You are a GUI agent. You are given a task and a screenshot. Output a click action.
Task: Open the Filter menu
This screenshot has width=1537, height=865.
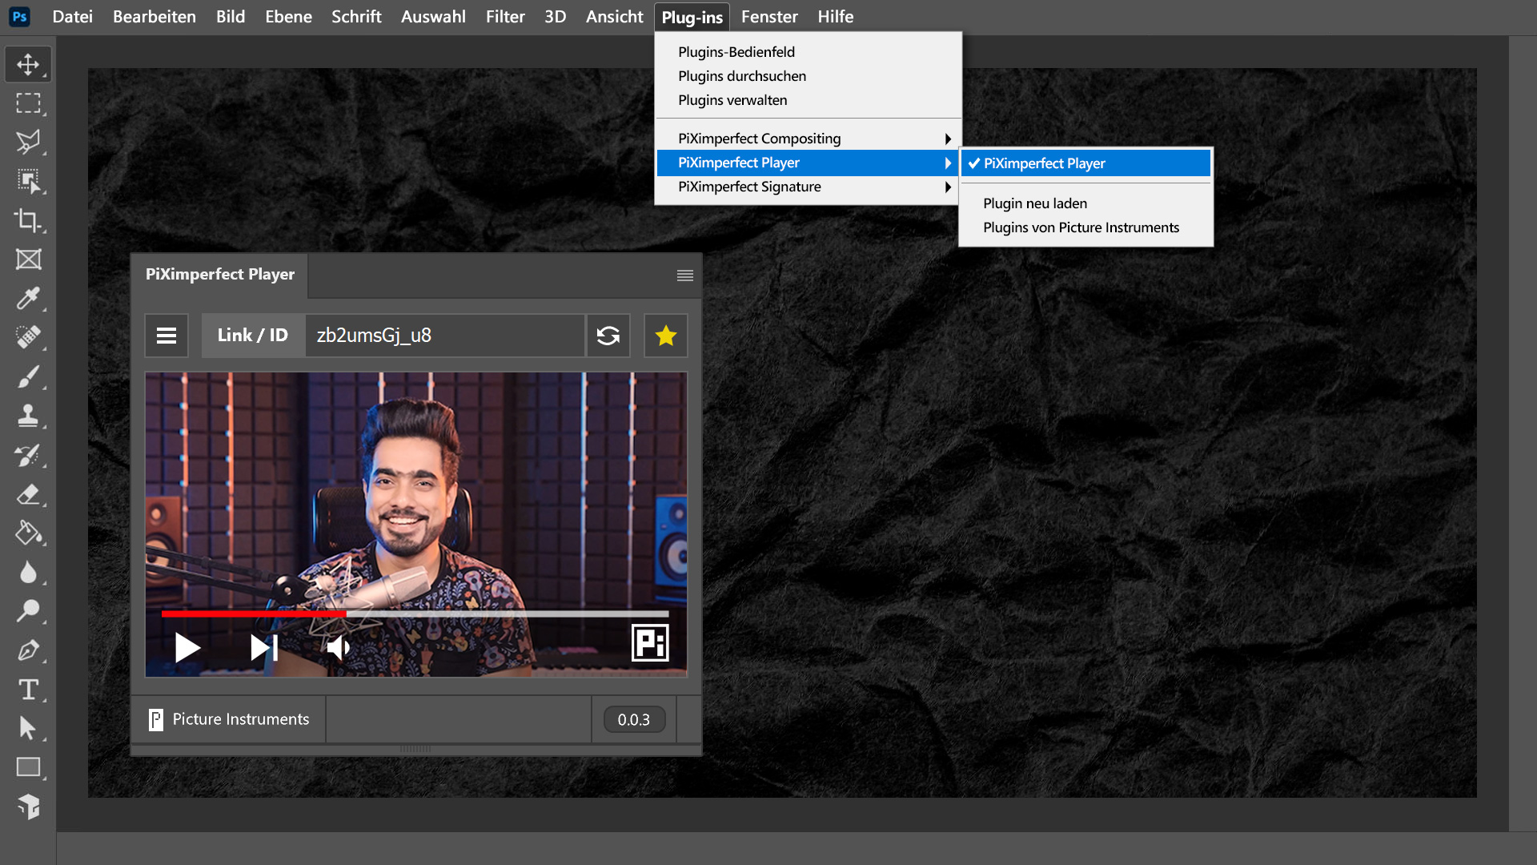click(505, 17)
